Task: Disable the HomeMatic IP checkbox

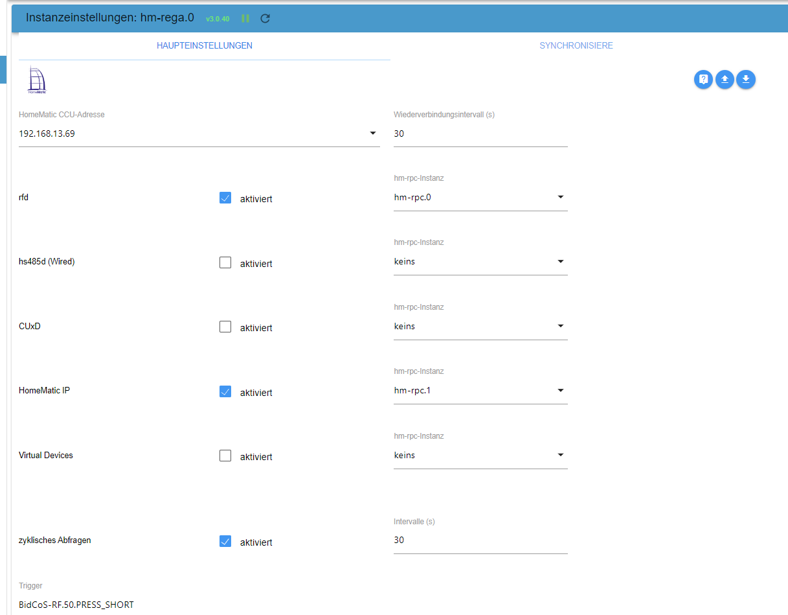Action: tap(225, 391)
